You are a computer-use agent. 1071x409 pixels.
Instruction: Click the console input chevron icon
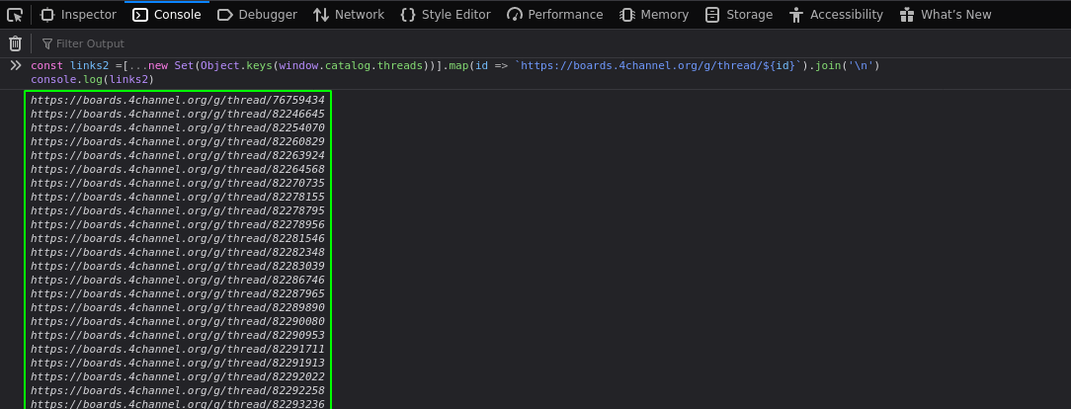pyautogui.click(x=16, y=66)
